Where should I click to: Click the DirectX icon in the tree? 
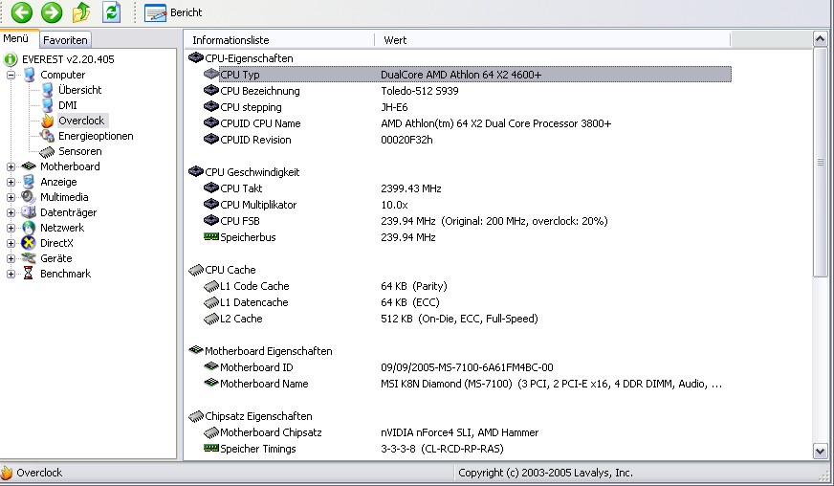click(x=29, y=243)
